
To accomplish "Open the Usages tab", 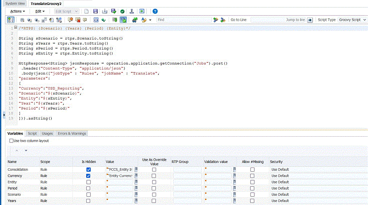I will (47, 133).
